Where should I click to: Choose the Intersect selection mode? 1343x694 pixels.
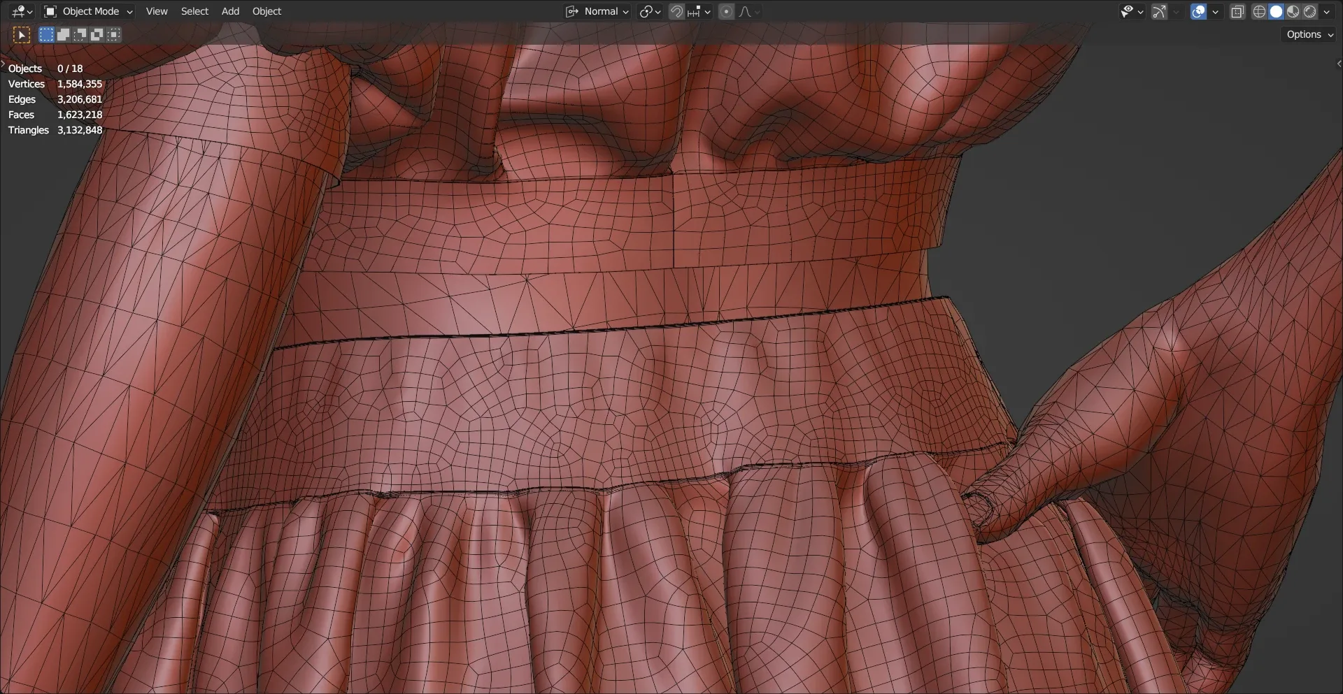(x=113, y=34)
